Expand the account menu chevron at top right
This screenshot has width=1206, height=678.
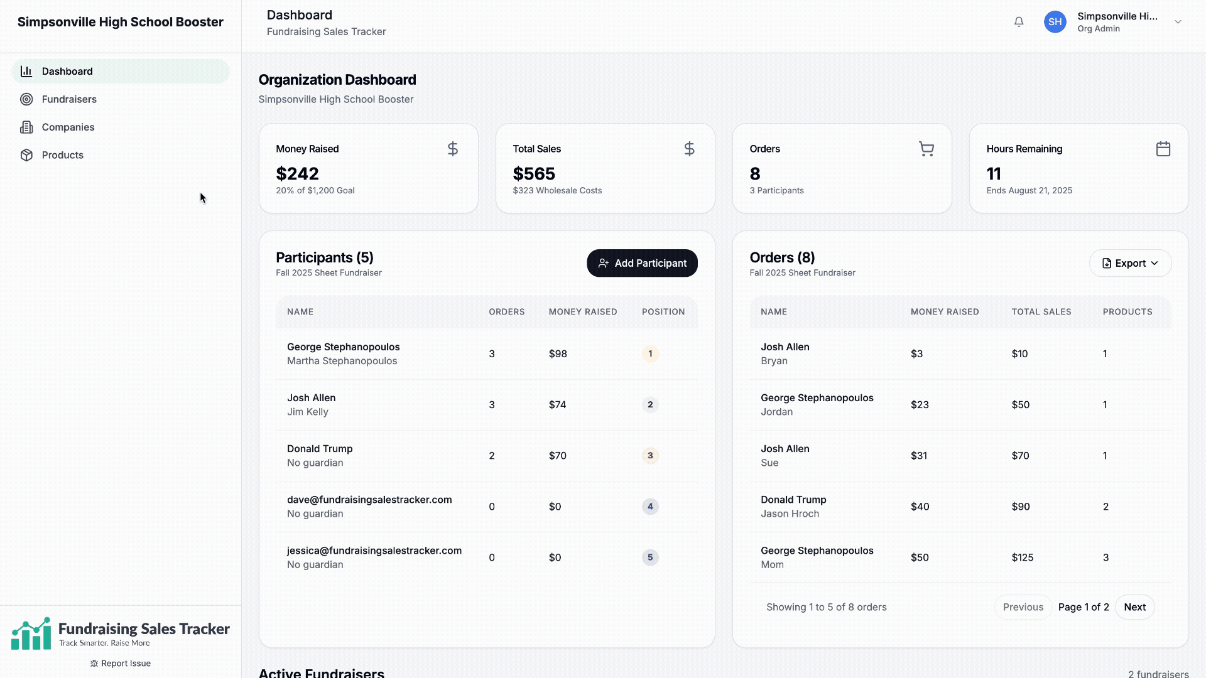(1178, 22)
